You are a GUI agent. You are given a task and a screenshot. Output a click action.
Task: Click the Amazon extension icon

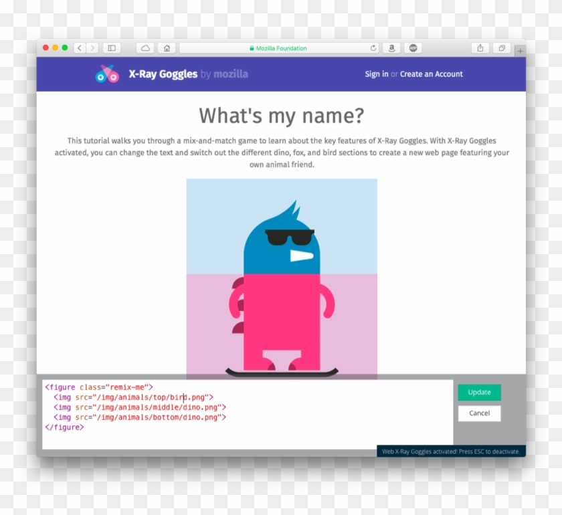391,47
